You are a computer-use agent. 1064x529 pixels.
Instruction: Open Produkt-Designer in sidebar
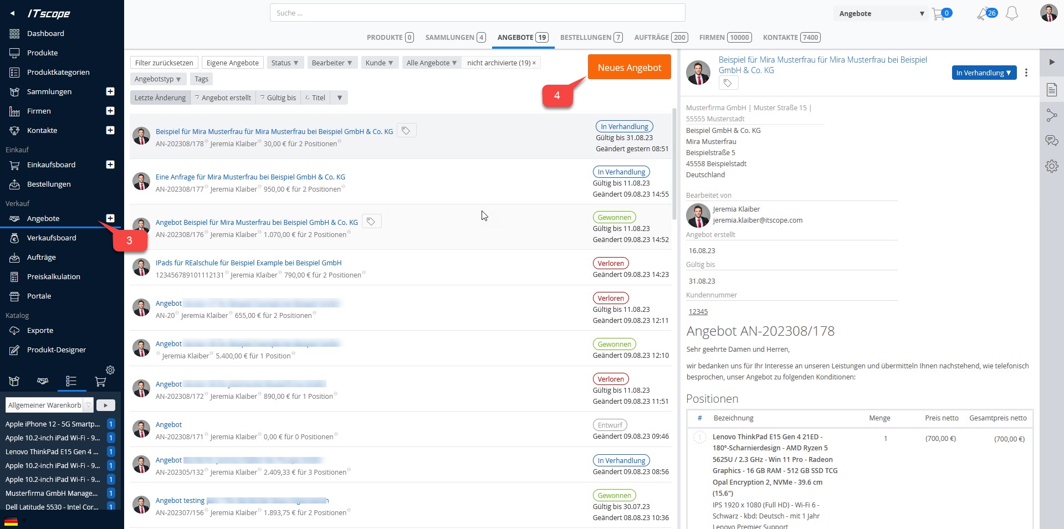click(57, 350)
